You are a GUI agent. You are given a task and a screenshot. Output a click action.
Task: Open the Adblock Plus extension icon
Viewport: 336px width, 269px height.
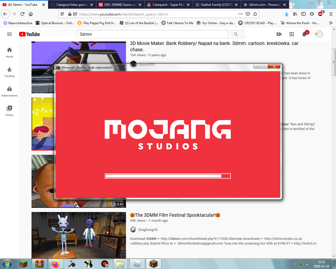tap(321, 14)
